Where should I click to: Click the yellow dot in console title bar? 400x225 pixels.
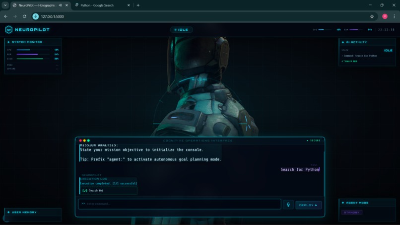(84, 141)
